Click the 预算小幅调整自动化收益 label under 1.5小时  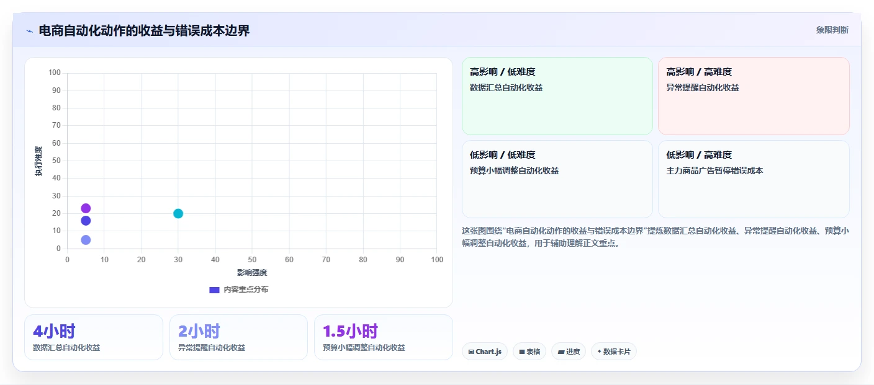point(364,348)
